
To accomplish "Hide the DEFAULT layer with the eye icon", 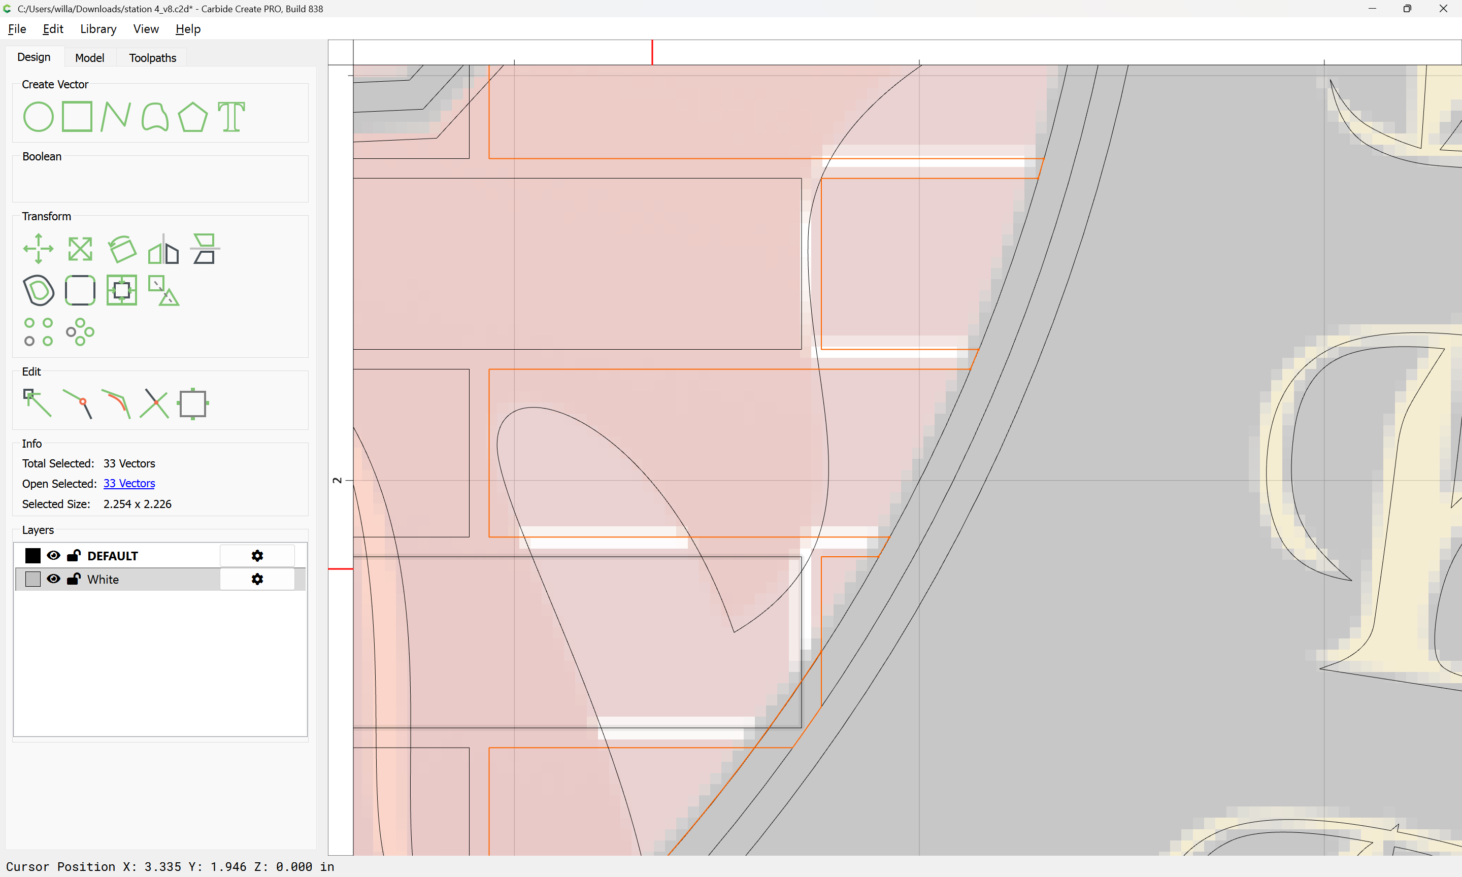I will pyautogui.click(x=53, y=556).
